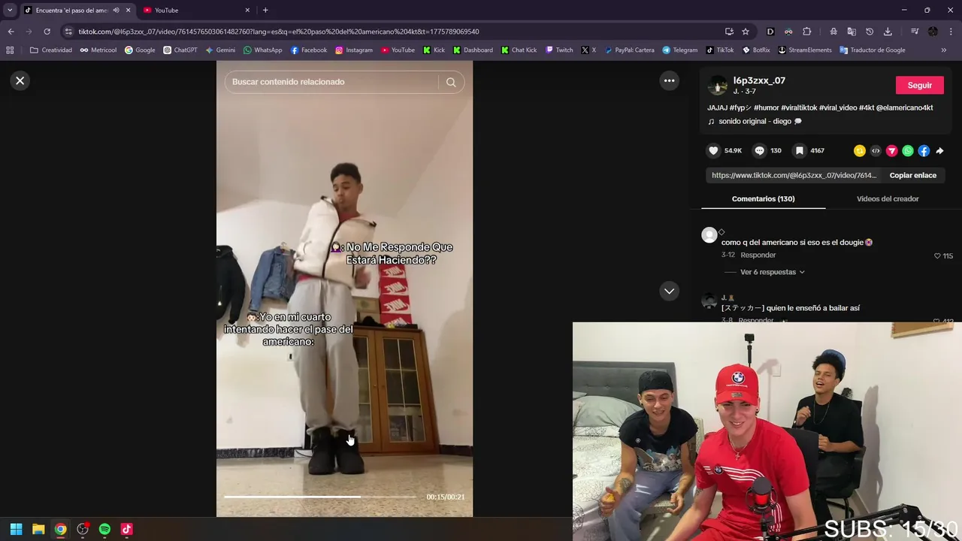Image resolution: width=962 pixels, height=541 pixels.
Task: Open Traductor de Google bookmark
Action: tap(873, 50)
